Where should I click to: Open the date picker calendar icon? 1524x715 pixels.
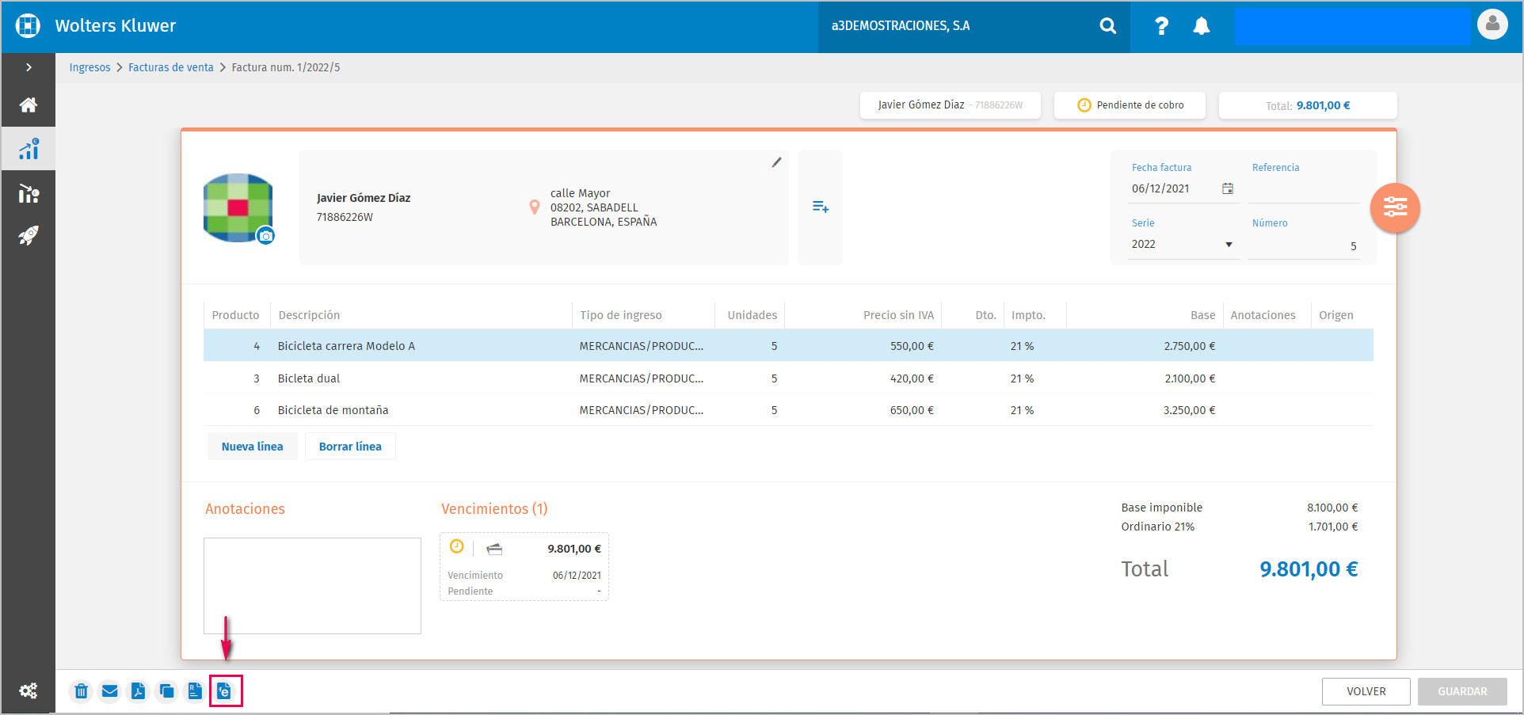coord(1228,188)
